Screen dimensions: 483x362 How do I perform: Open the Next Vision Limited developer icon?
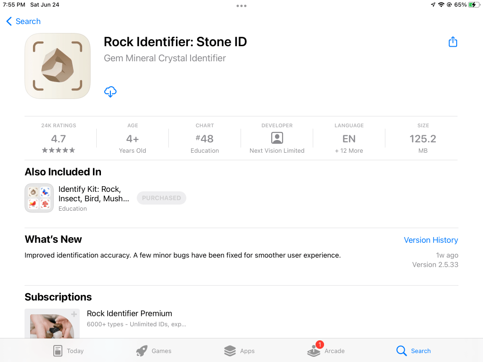coord(277,138)
